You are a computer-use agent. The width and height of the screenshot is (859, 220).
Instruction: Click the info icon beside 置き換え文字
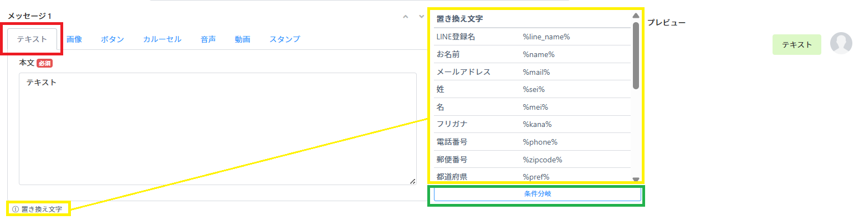click(16, 209)
